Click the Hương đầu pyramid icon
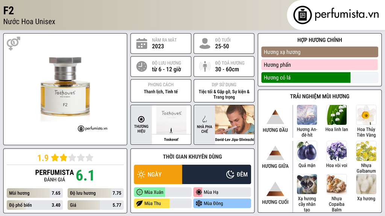 pos(275,117)
